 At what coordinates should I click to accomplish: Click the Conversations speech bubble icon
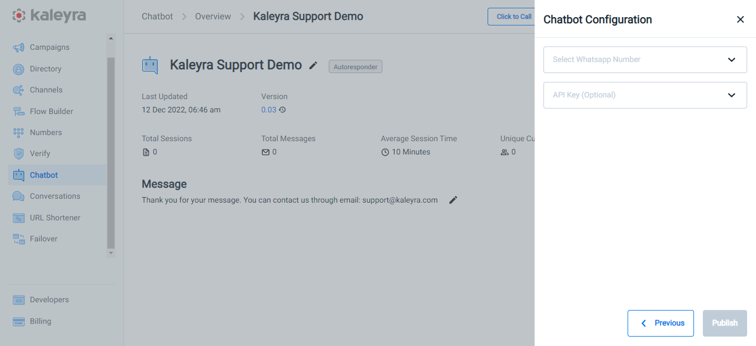click(x=19, y=197)
